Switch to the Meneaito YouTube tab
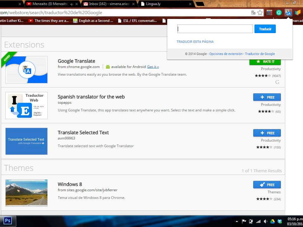This screenshot has width=303, height=227. pyautogui.click(x=50, y=4)
